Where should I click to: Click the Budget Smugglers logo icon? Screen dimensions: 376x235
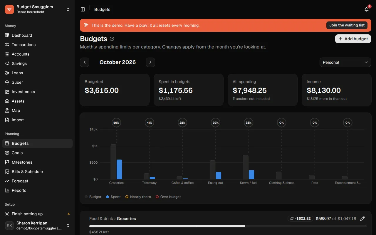pyautogui.click(x=9, y=9)
